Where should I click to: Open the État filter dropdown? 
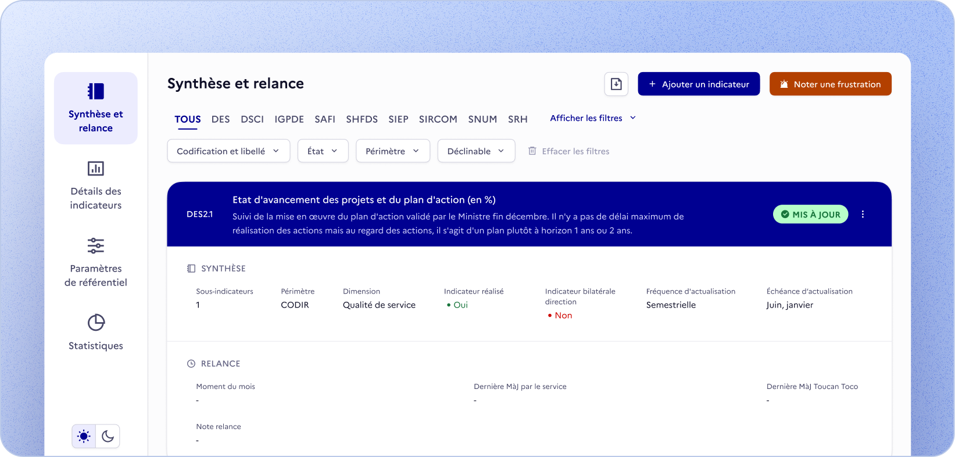tap(323, 151)
